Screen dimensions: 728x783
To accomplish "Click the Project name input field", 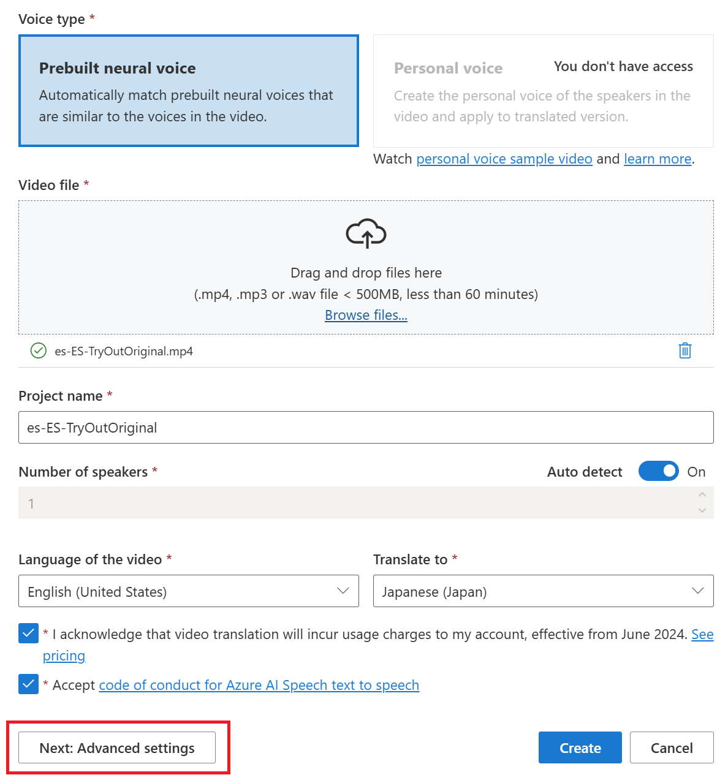I will point(366,427).
